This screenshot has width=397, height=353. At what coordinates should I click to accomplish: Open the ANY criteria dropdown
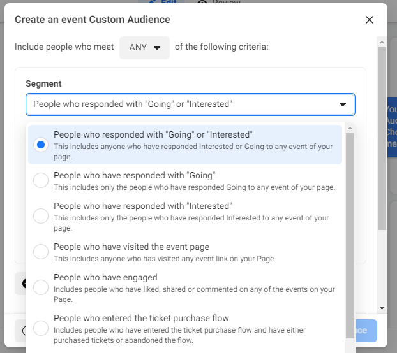144,47
